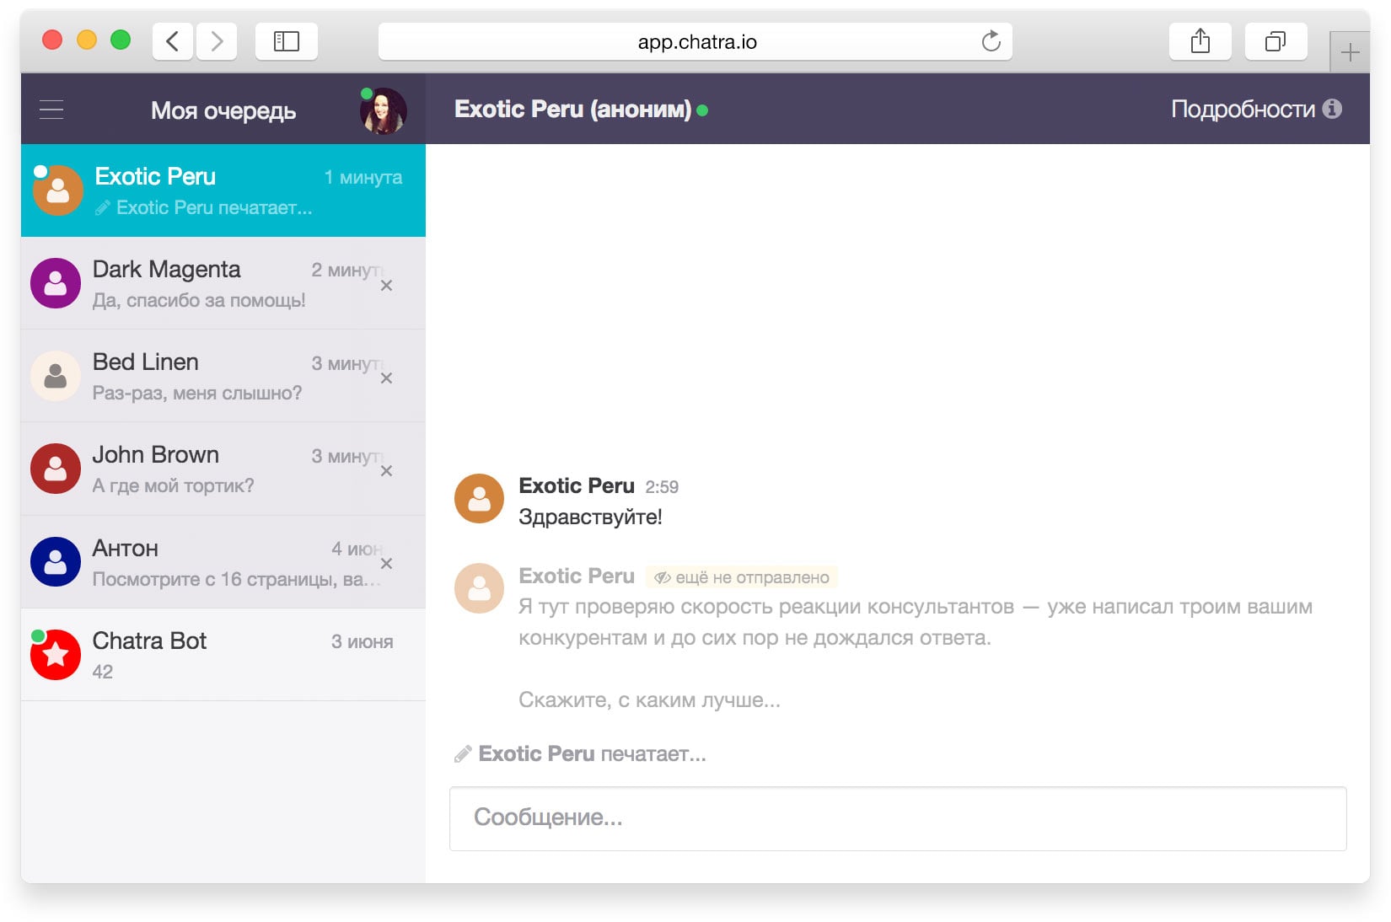This screenshot has width=1391, height=922.
Task: Open the Dark Magenta chat
Action: click(x=202, y=283)
